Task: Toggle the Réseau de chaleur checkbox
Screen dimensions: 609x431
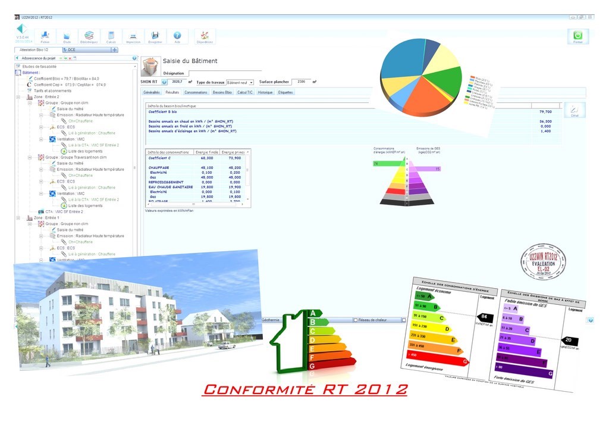Action: tap(356, 320)
